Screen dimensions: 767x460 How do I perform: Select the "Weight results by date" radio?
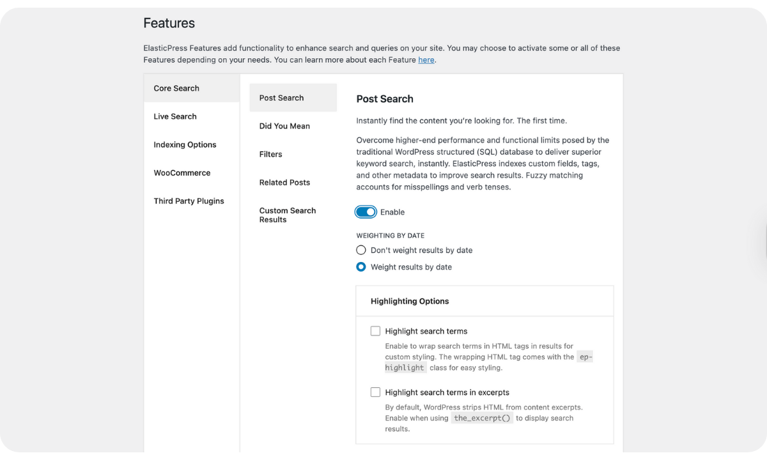tap(361, 267)
